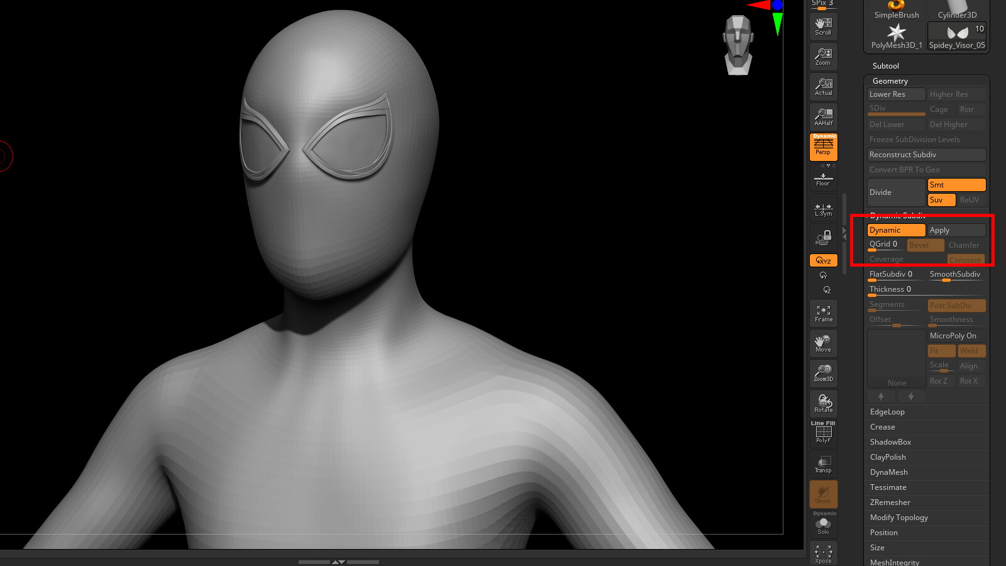Toggle Bevel option
The image size is (1006, 566).
(926, 245)
